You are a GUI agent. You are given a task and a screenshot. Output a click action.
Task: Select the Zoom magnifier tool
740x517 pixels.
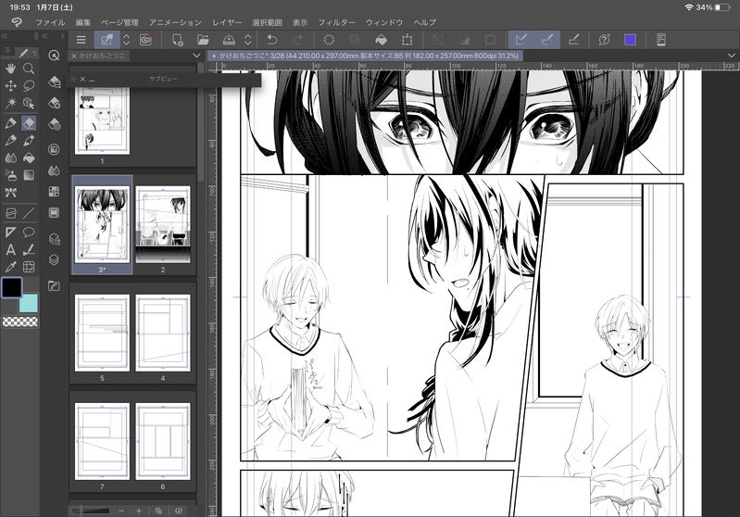pyautogui.click(x=29, y=69)
